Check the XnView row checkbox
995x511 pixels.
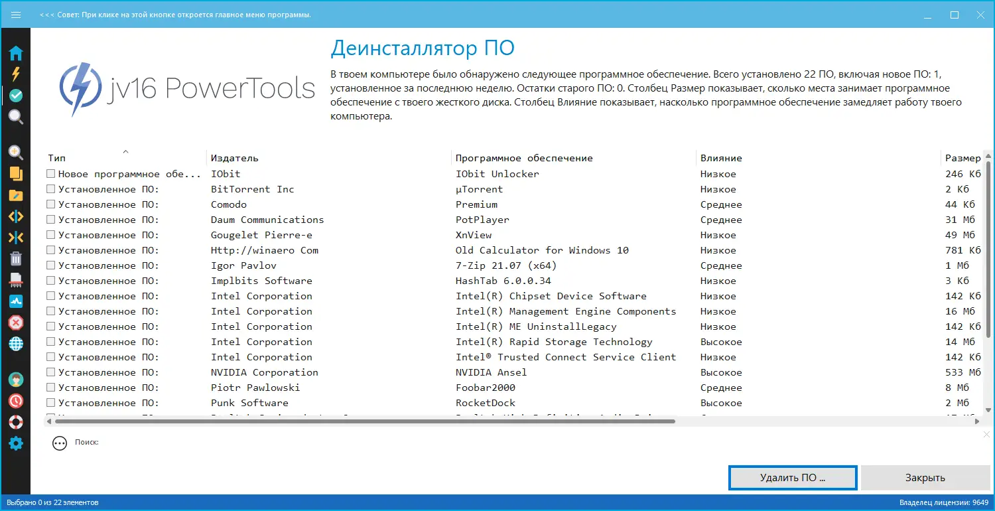click(51, 235)
